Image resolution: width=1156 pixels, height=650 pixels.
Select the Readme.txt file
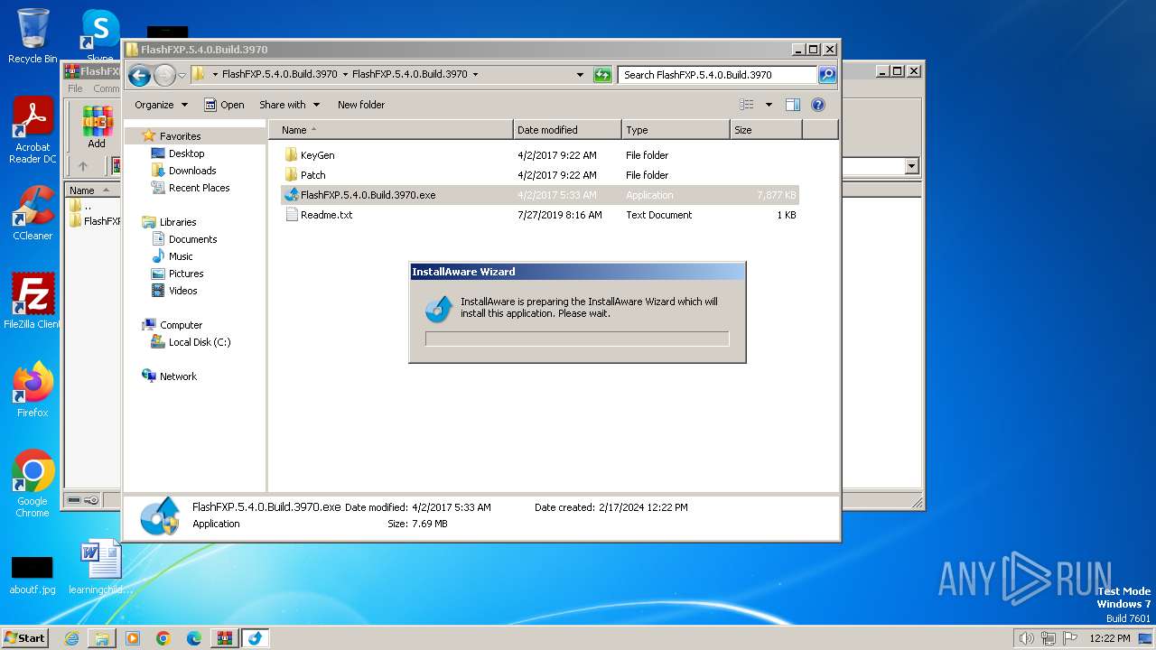click(x=326, y=215)
